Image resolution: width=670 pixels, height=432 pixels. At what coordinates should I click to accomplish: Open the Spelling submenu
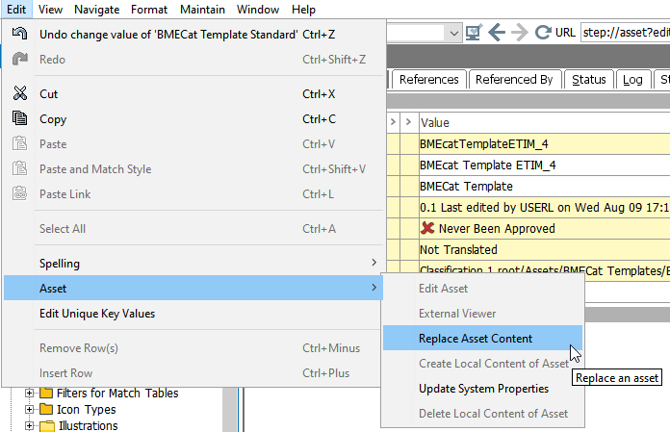click(193, 263)
